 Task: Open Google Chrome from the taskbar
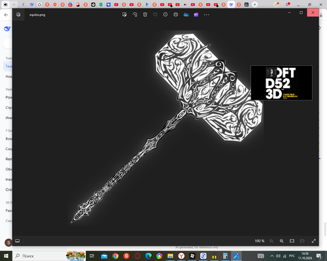tap(115, 256)
